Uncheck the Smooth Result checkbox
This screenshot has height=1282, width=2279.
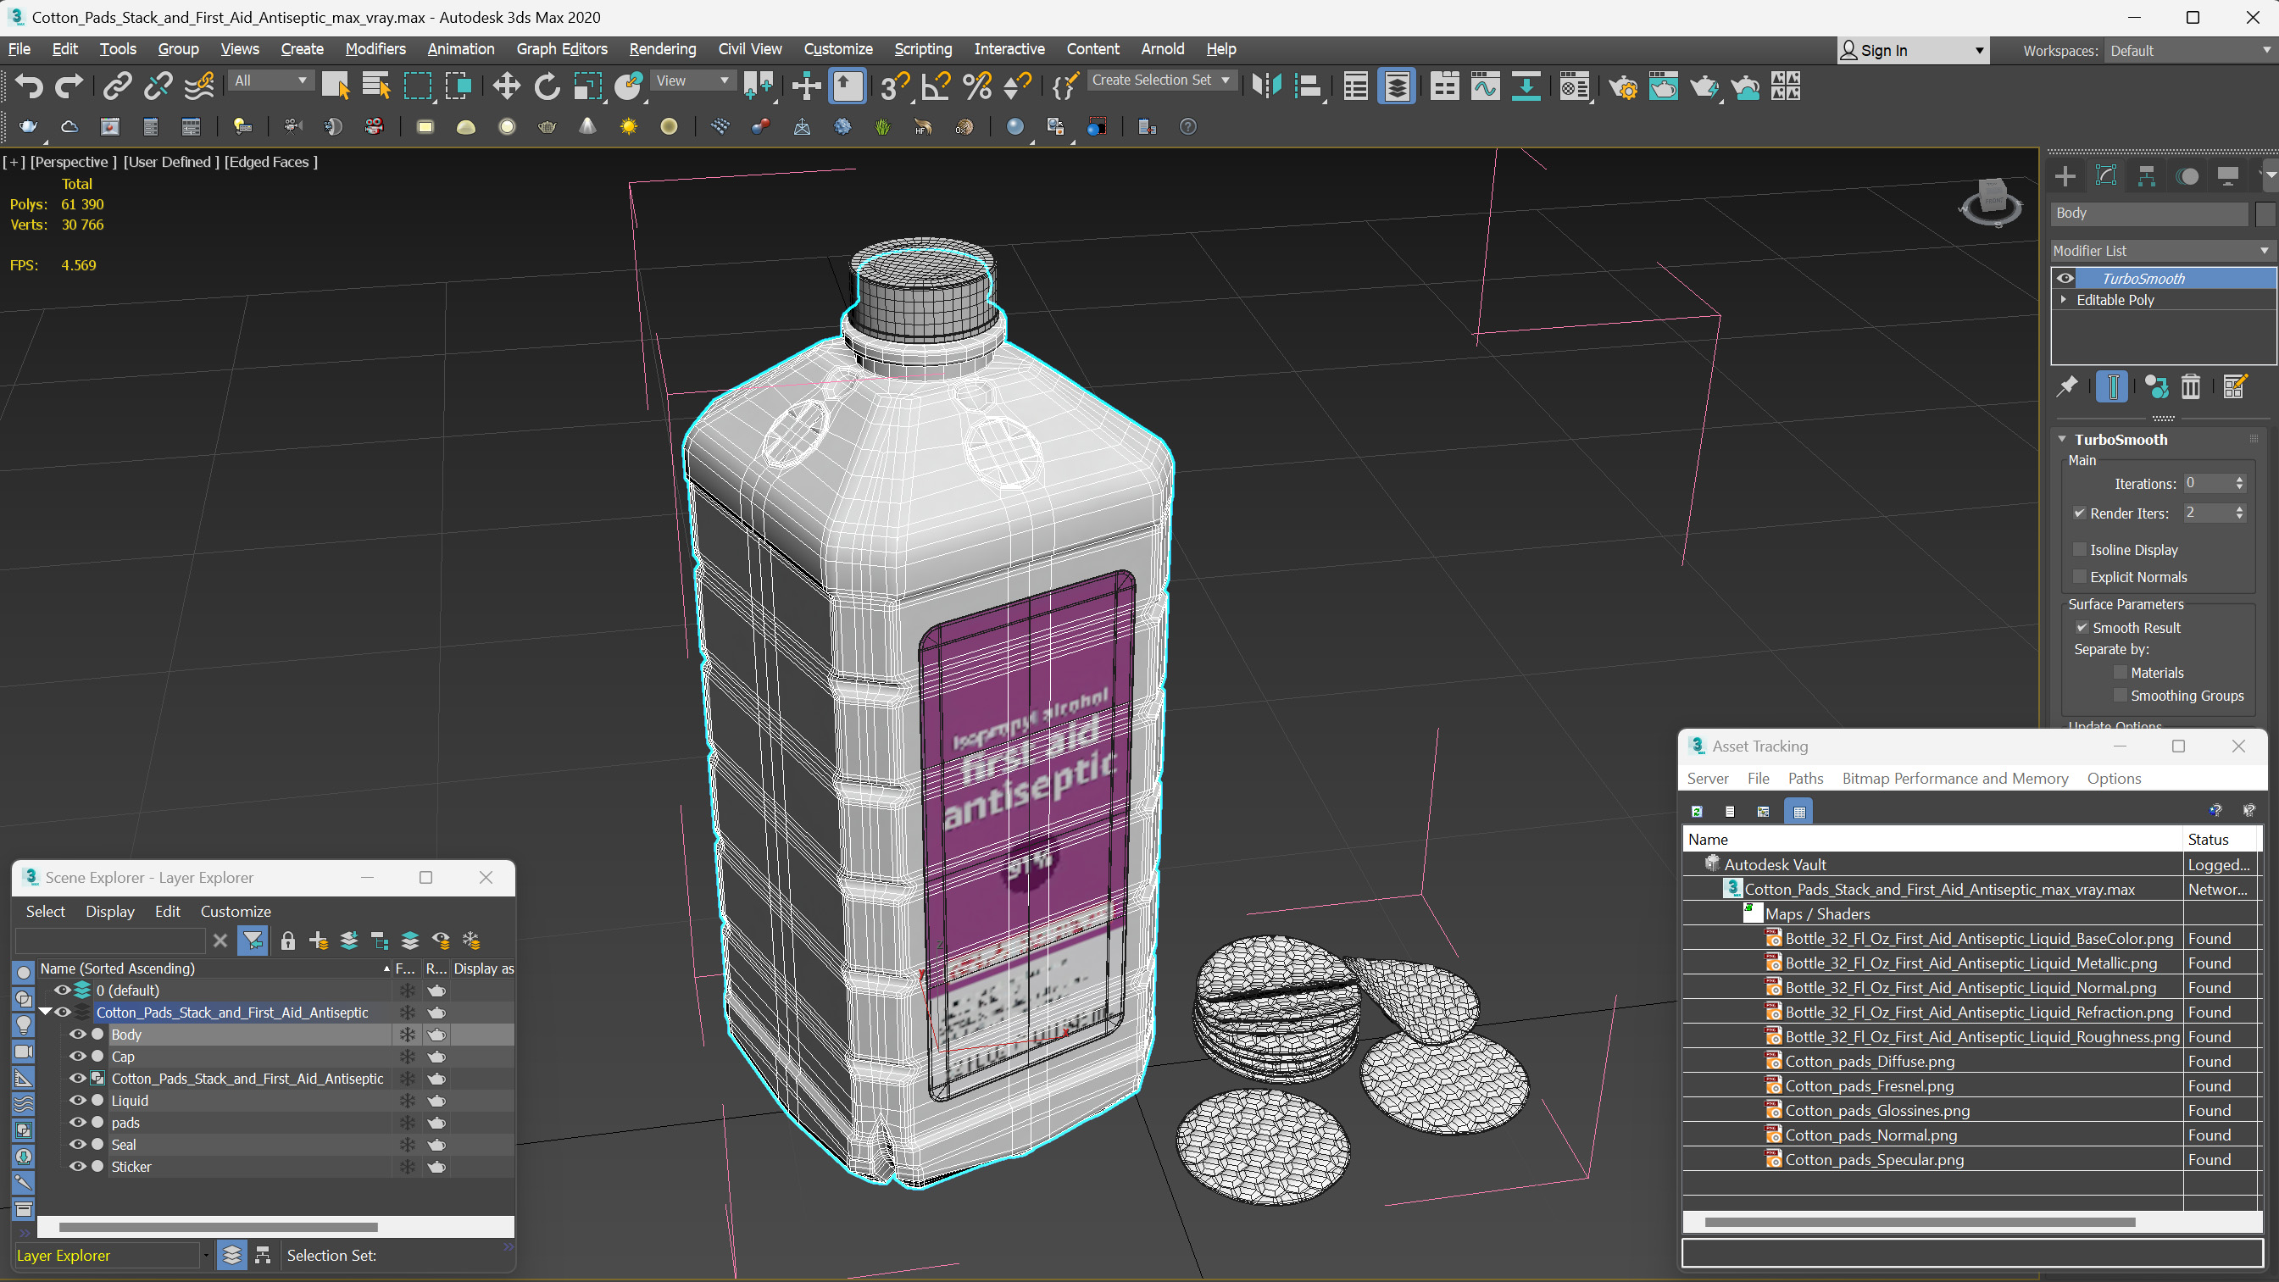[2082, 627]
